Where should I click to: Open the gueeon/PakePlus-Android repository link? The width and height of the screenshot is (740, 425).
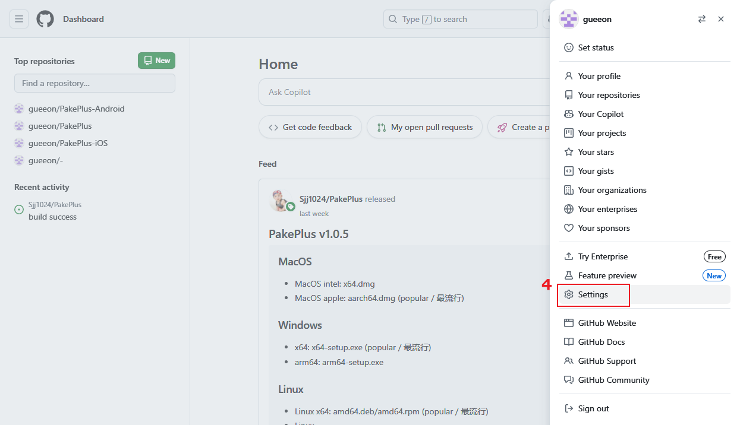point(76,109)
